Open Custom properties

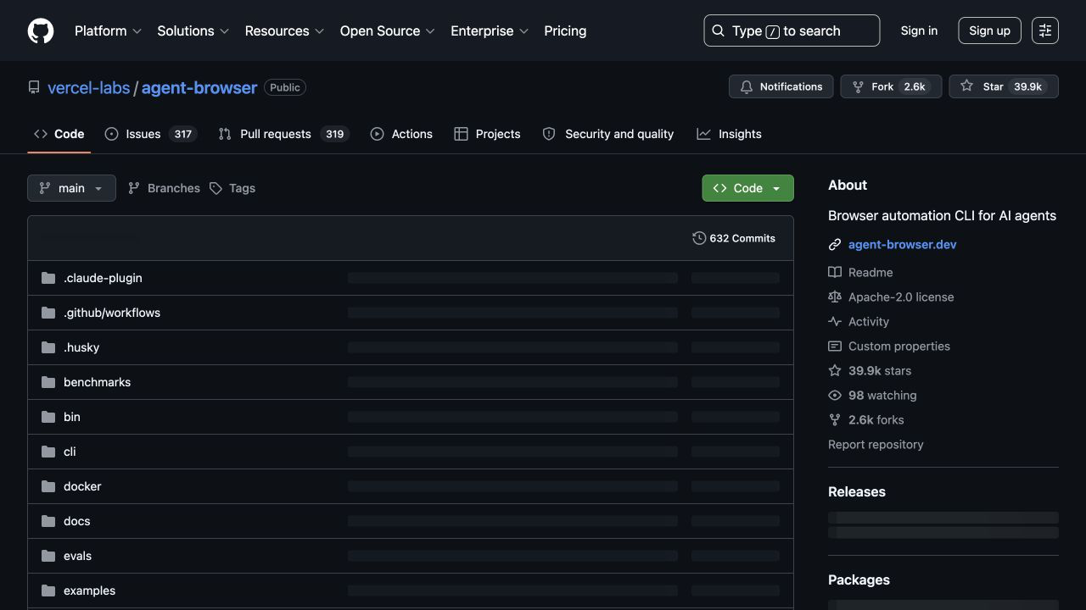click(x=889, y=346)
